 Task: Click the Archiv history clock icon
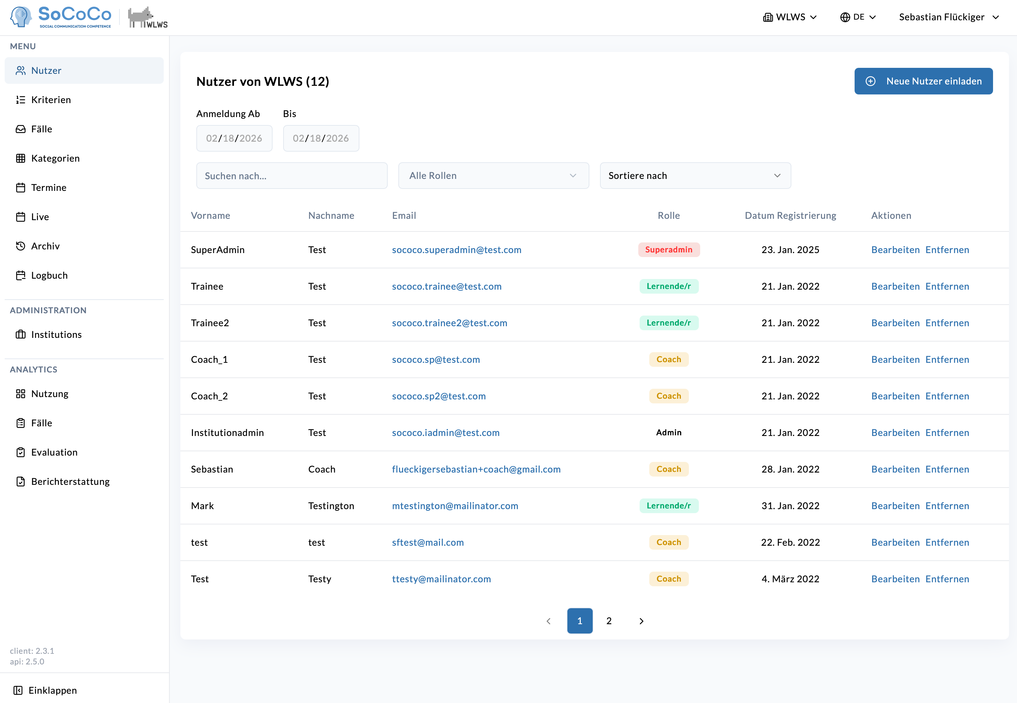point(20,246)
